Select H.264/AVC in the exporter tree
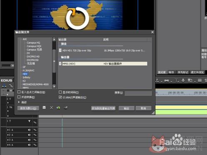 [x=28, y=71]
